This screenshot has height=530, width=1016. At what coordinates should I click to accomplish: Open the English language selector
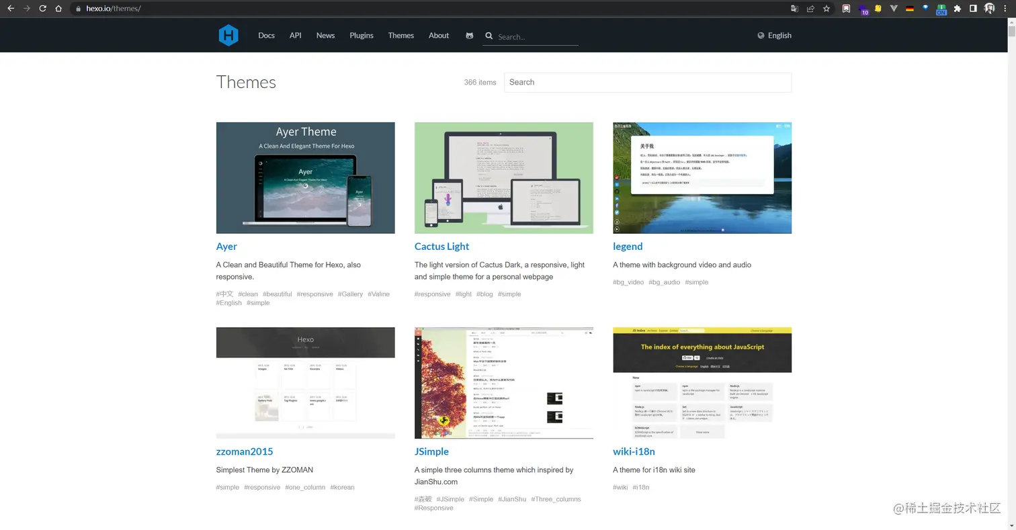click(x=774, y=36)
